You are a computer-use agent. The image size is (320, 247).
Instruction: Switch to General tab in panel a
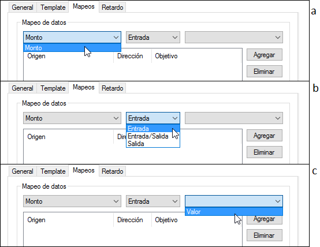23,8
